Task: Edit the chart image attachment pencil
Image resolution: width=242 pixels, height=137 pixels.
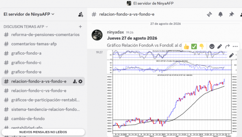Action: point(231,55)
